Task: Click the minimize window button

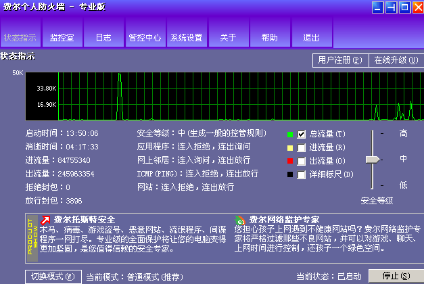Action: (378, 7)
